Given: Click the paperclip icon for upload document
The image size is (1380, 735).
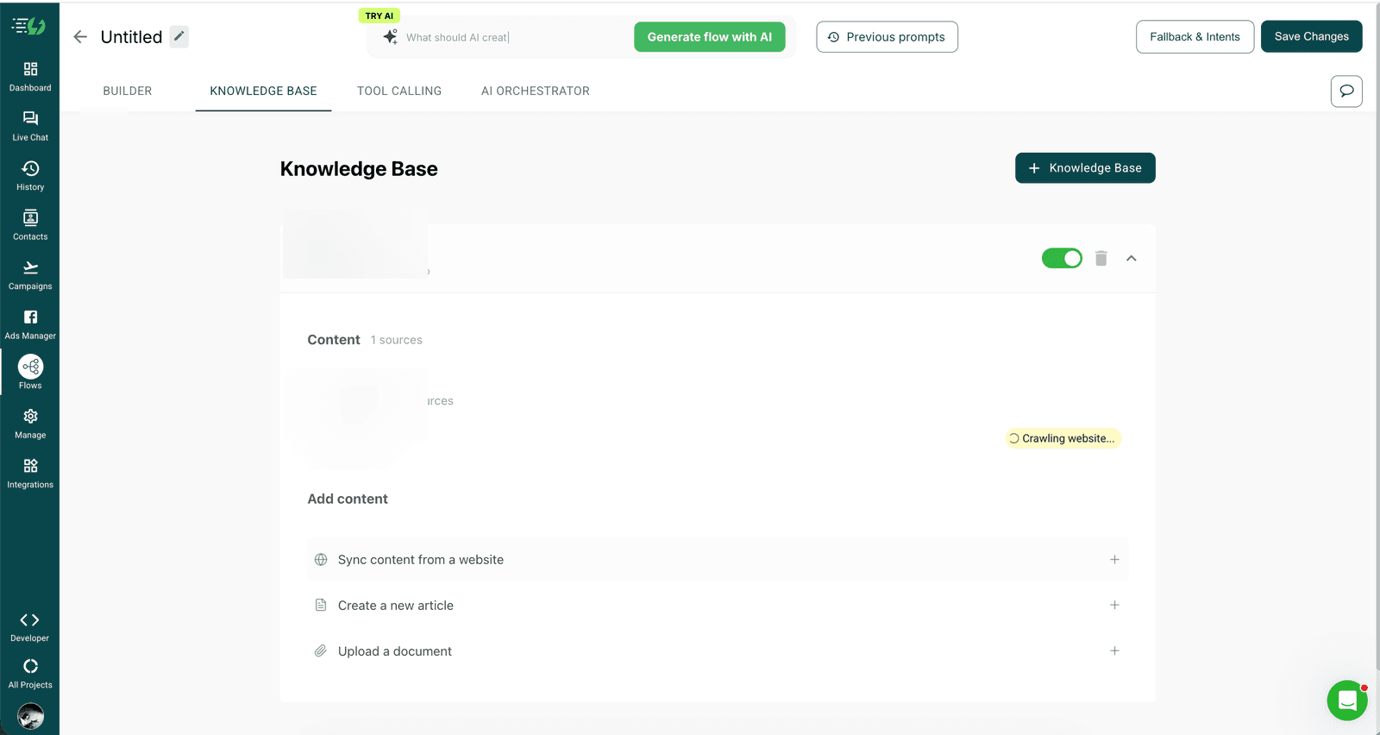Looking at the screenshot, I should coord(321,651).
